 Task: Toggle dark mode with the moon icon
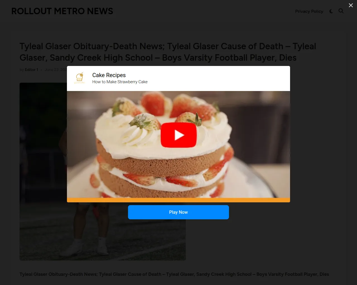point(331,11)
